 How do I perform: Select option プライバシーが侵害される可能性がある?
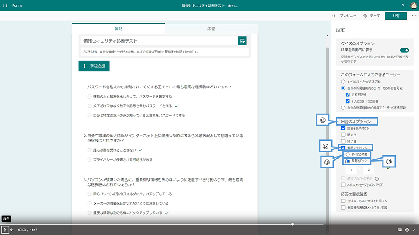pyautogui.click(x=90, y=160)
